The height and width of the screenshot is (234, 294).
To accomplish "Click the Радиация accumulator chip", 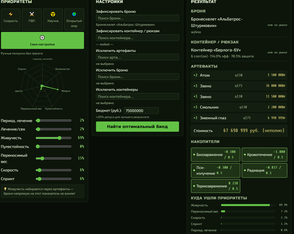I will pyautogui.click(x=264, y=170).
